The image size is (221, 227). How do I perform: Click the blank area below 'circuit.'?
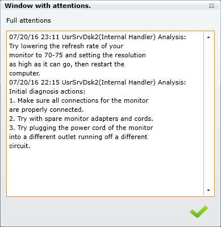point(105,172)
